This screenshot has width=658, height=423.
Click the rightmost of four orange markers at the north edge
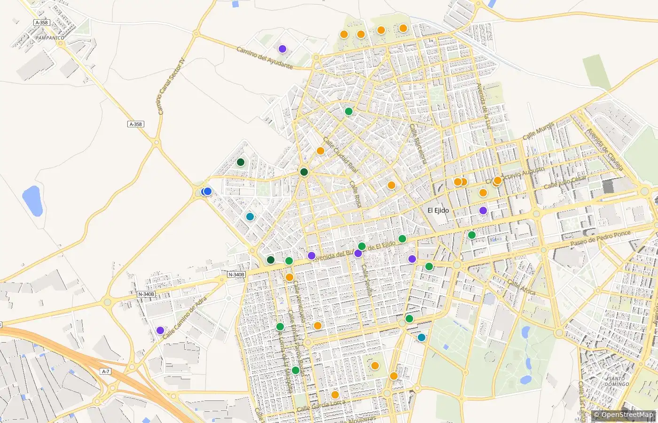coord(403,28)
